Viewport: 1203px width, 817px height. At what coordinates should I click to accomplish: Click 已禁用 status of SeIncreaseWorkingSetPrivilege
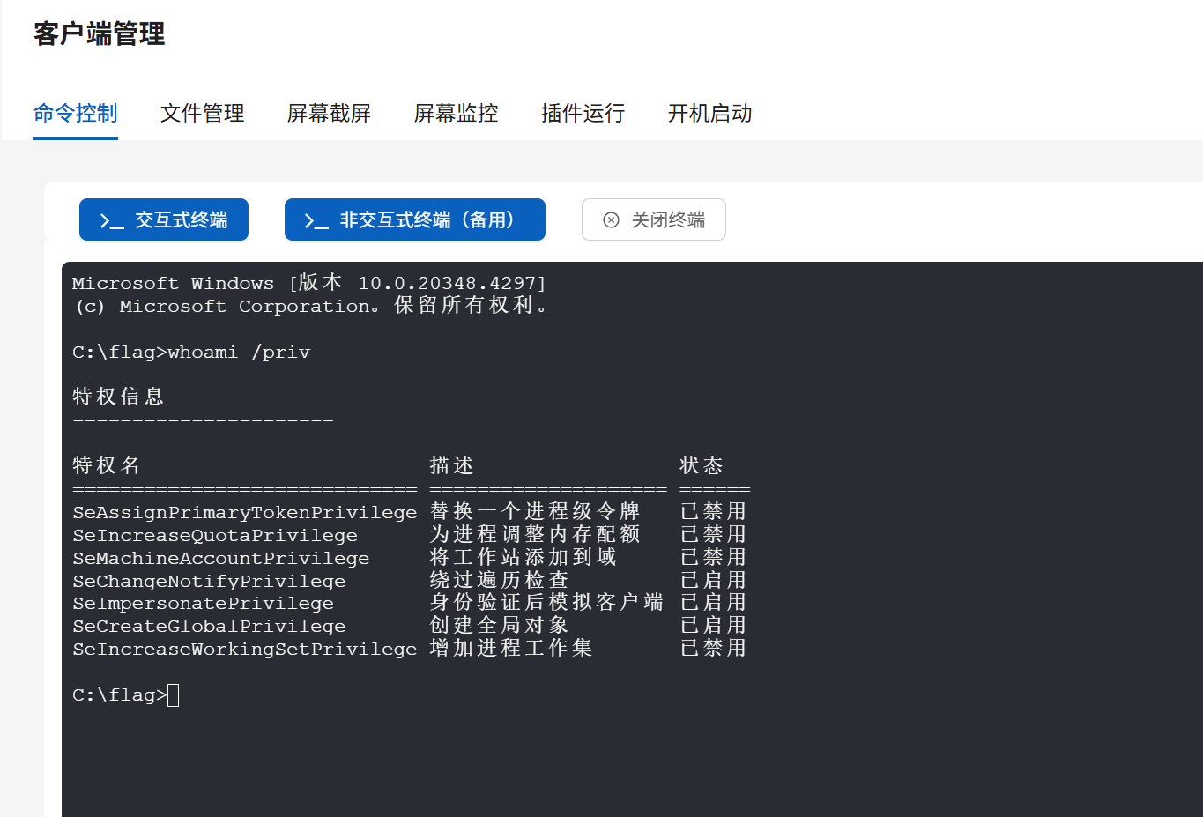[x=714, y=648]
